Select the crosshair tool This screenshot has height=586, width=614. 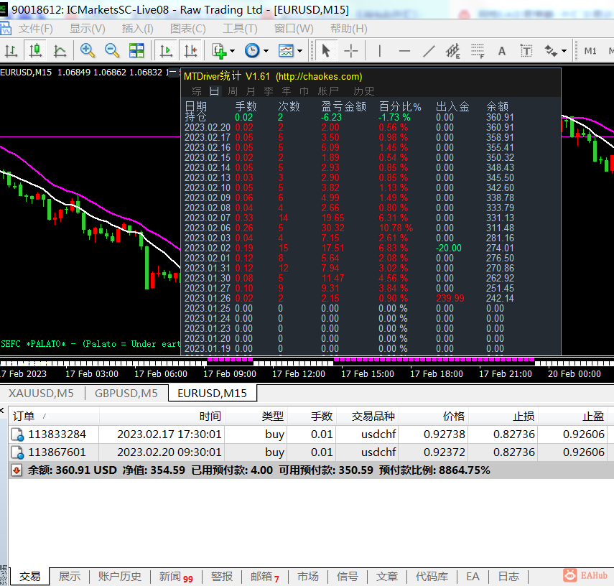[351, 51]
